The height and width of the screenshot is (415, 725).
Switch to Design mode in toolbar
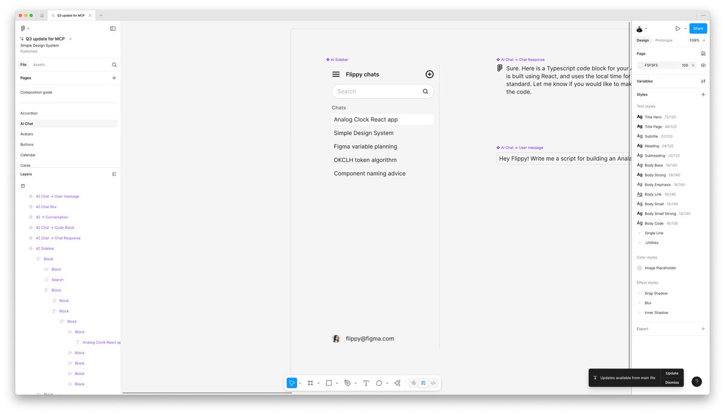424,383
